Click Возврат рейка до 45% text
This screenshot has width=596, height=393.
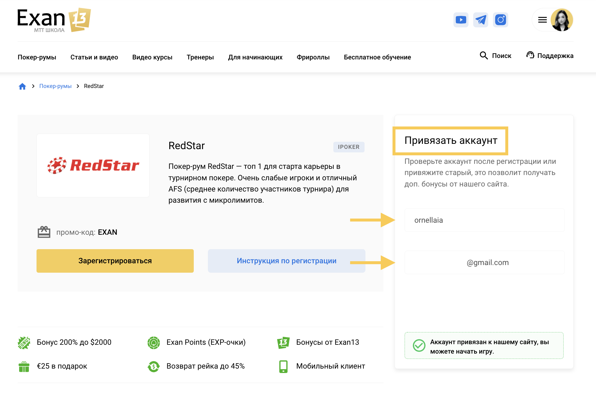206,366
